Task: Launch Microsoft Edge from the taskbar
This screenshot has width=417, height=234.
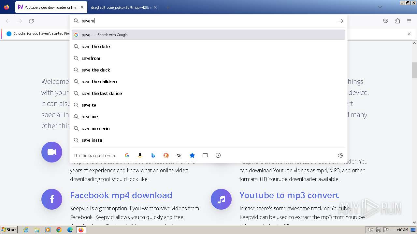Action: coord(70,230)
